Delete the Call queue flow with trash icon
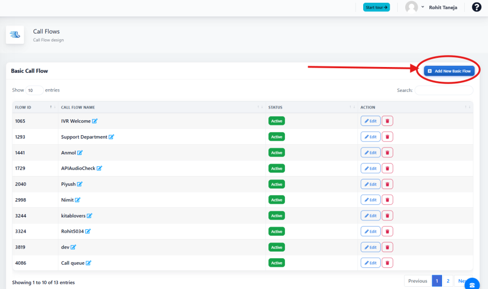The image size is (488, 289). click(388, 263)
